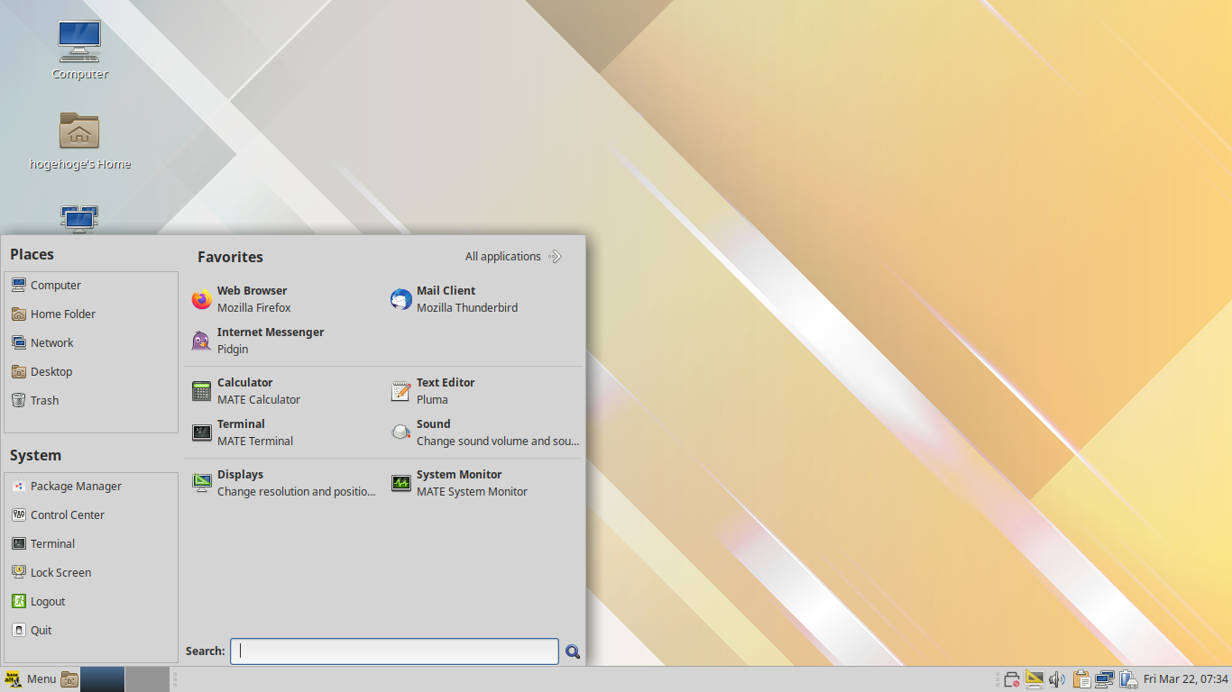The width and height of the screenshot is (1232, 692).
Task: Switch to the second gray workspace
Action: [147, 679]
